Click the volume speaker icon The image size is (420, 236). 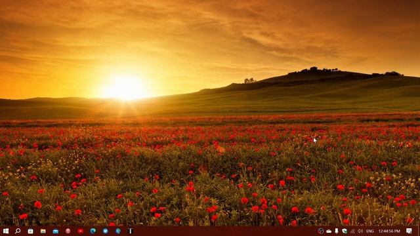[x=360, y=231]
